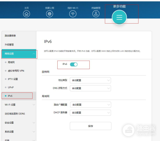Open the 我要上网 globe icon
160x141 pixels.
point(50,14)
